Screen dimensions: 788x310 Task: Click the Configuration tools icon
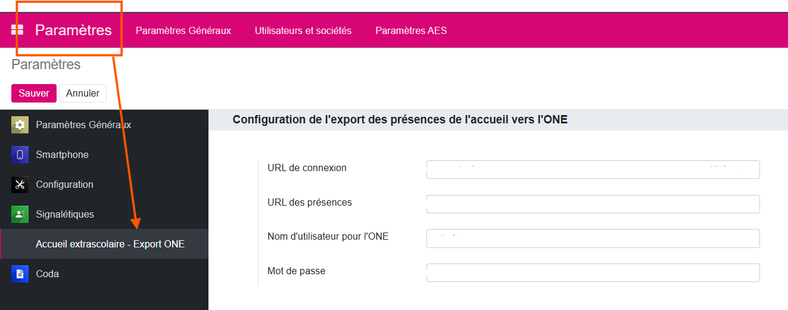(20, 185)
